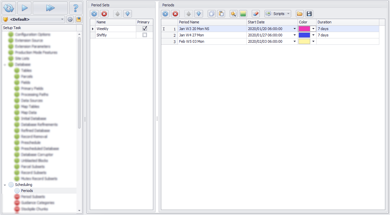The image size is (390, 215).
Task: Select the Weekly period set row
Action: pos(122,29)
